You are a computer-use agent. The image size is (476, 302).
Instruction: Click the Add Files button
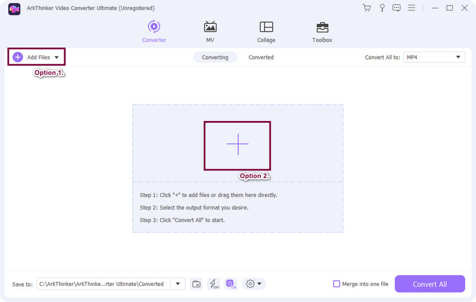click(36, 57)
